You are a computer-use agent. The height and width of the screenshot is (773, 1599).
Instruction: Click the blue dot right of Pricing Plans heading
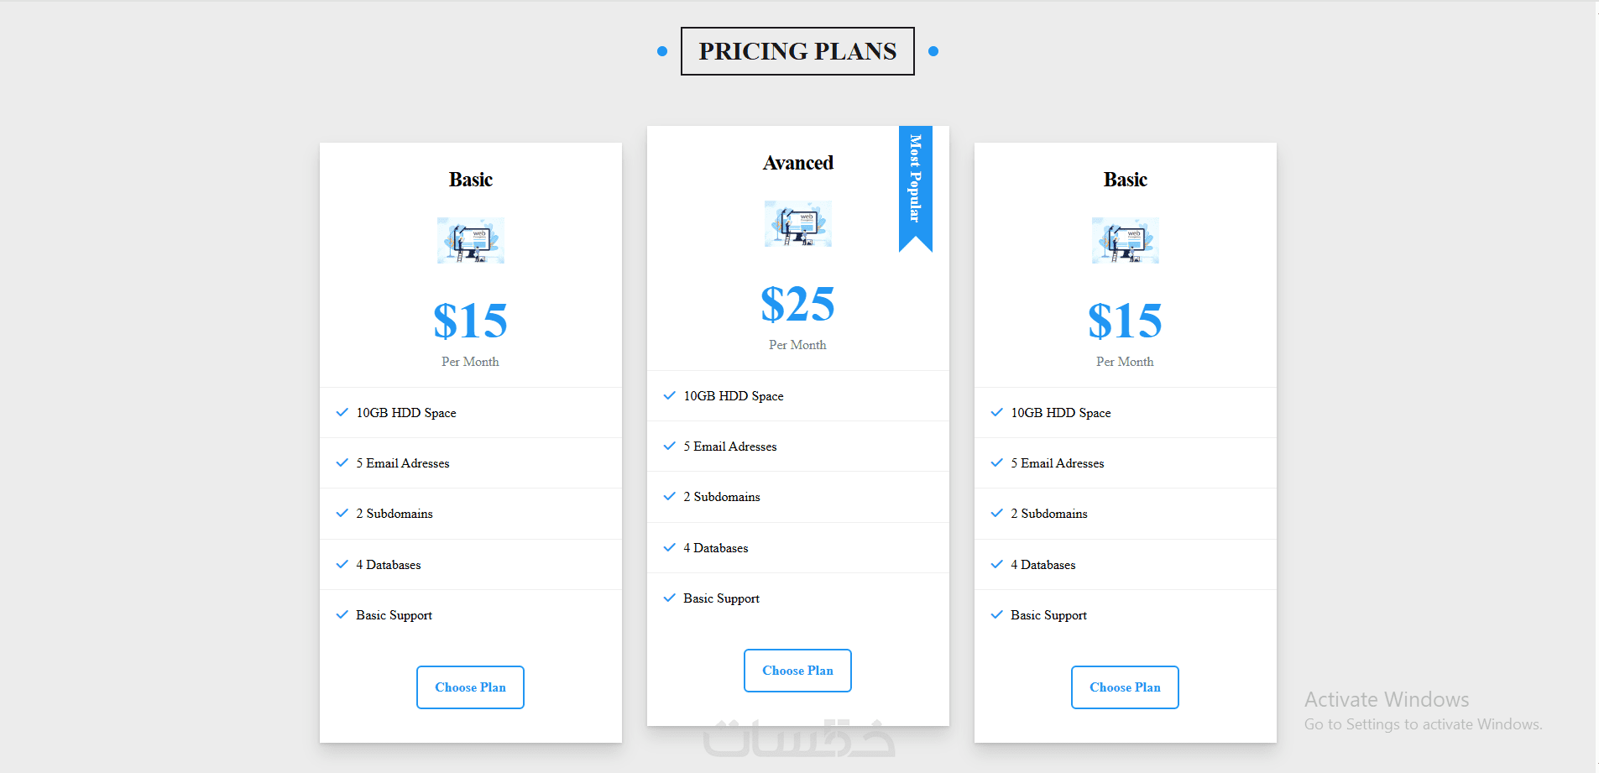tap(933, 51)
